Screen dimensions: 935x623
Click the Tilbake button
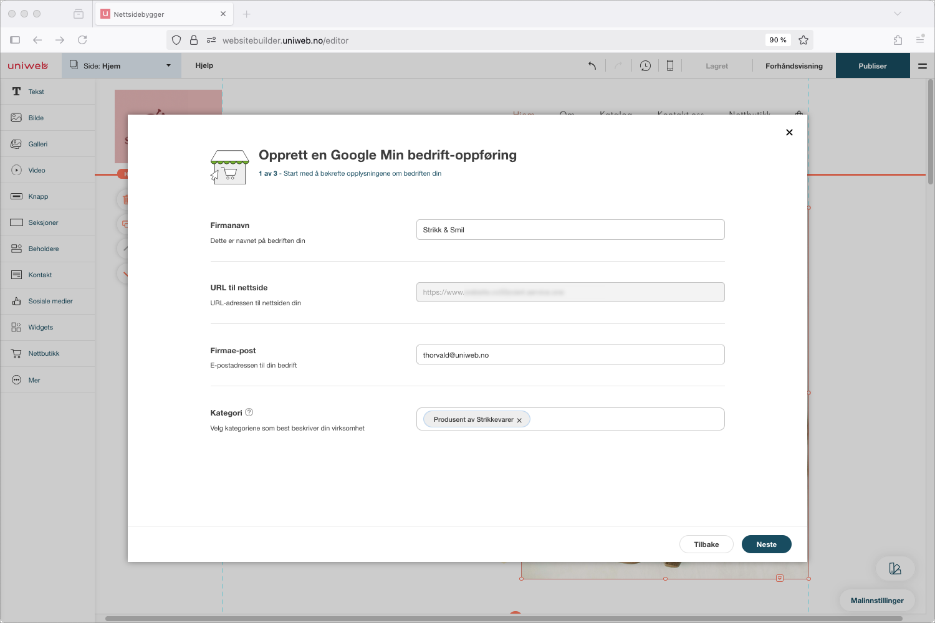(x=706, y=545)
